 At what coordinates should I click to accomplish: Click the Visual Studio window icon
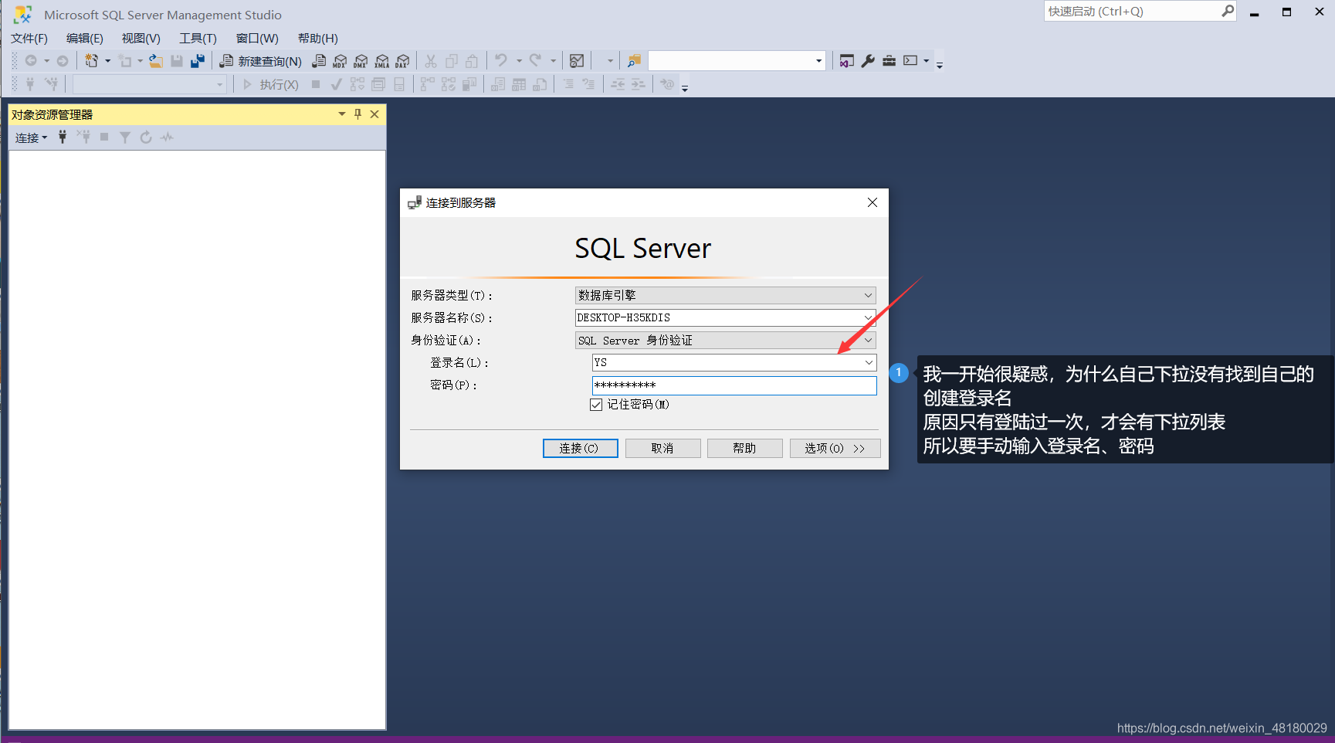pos(847,61)
